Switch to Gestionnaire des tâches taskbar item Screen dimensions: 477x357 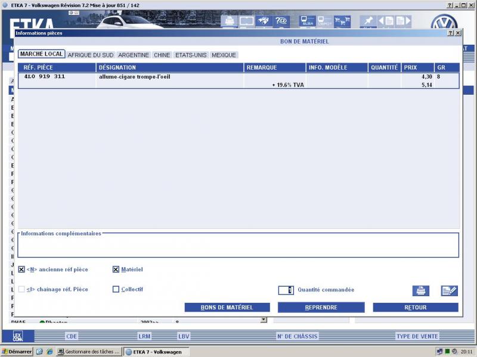[x=89, y=352]
